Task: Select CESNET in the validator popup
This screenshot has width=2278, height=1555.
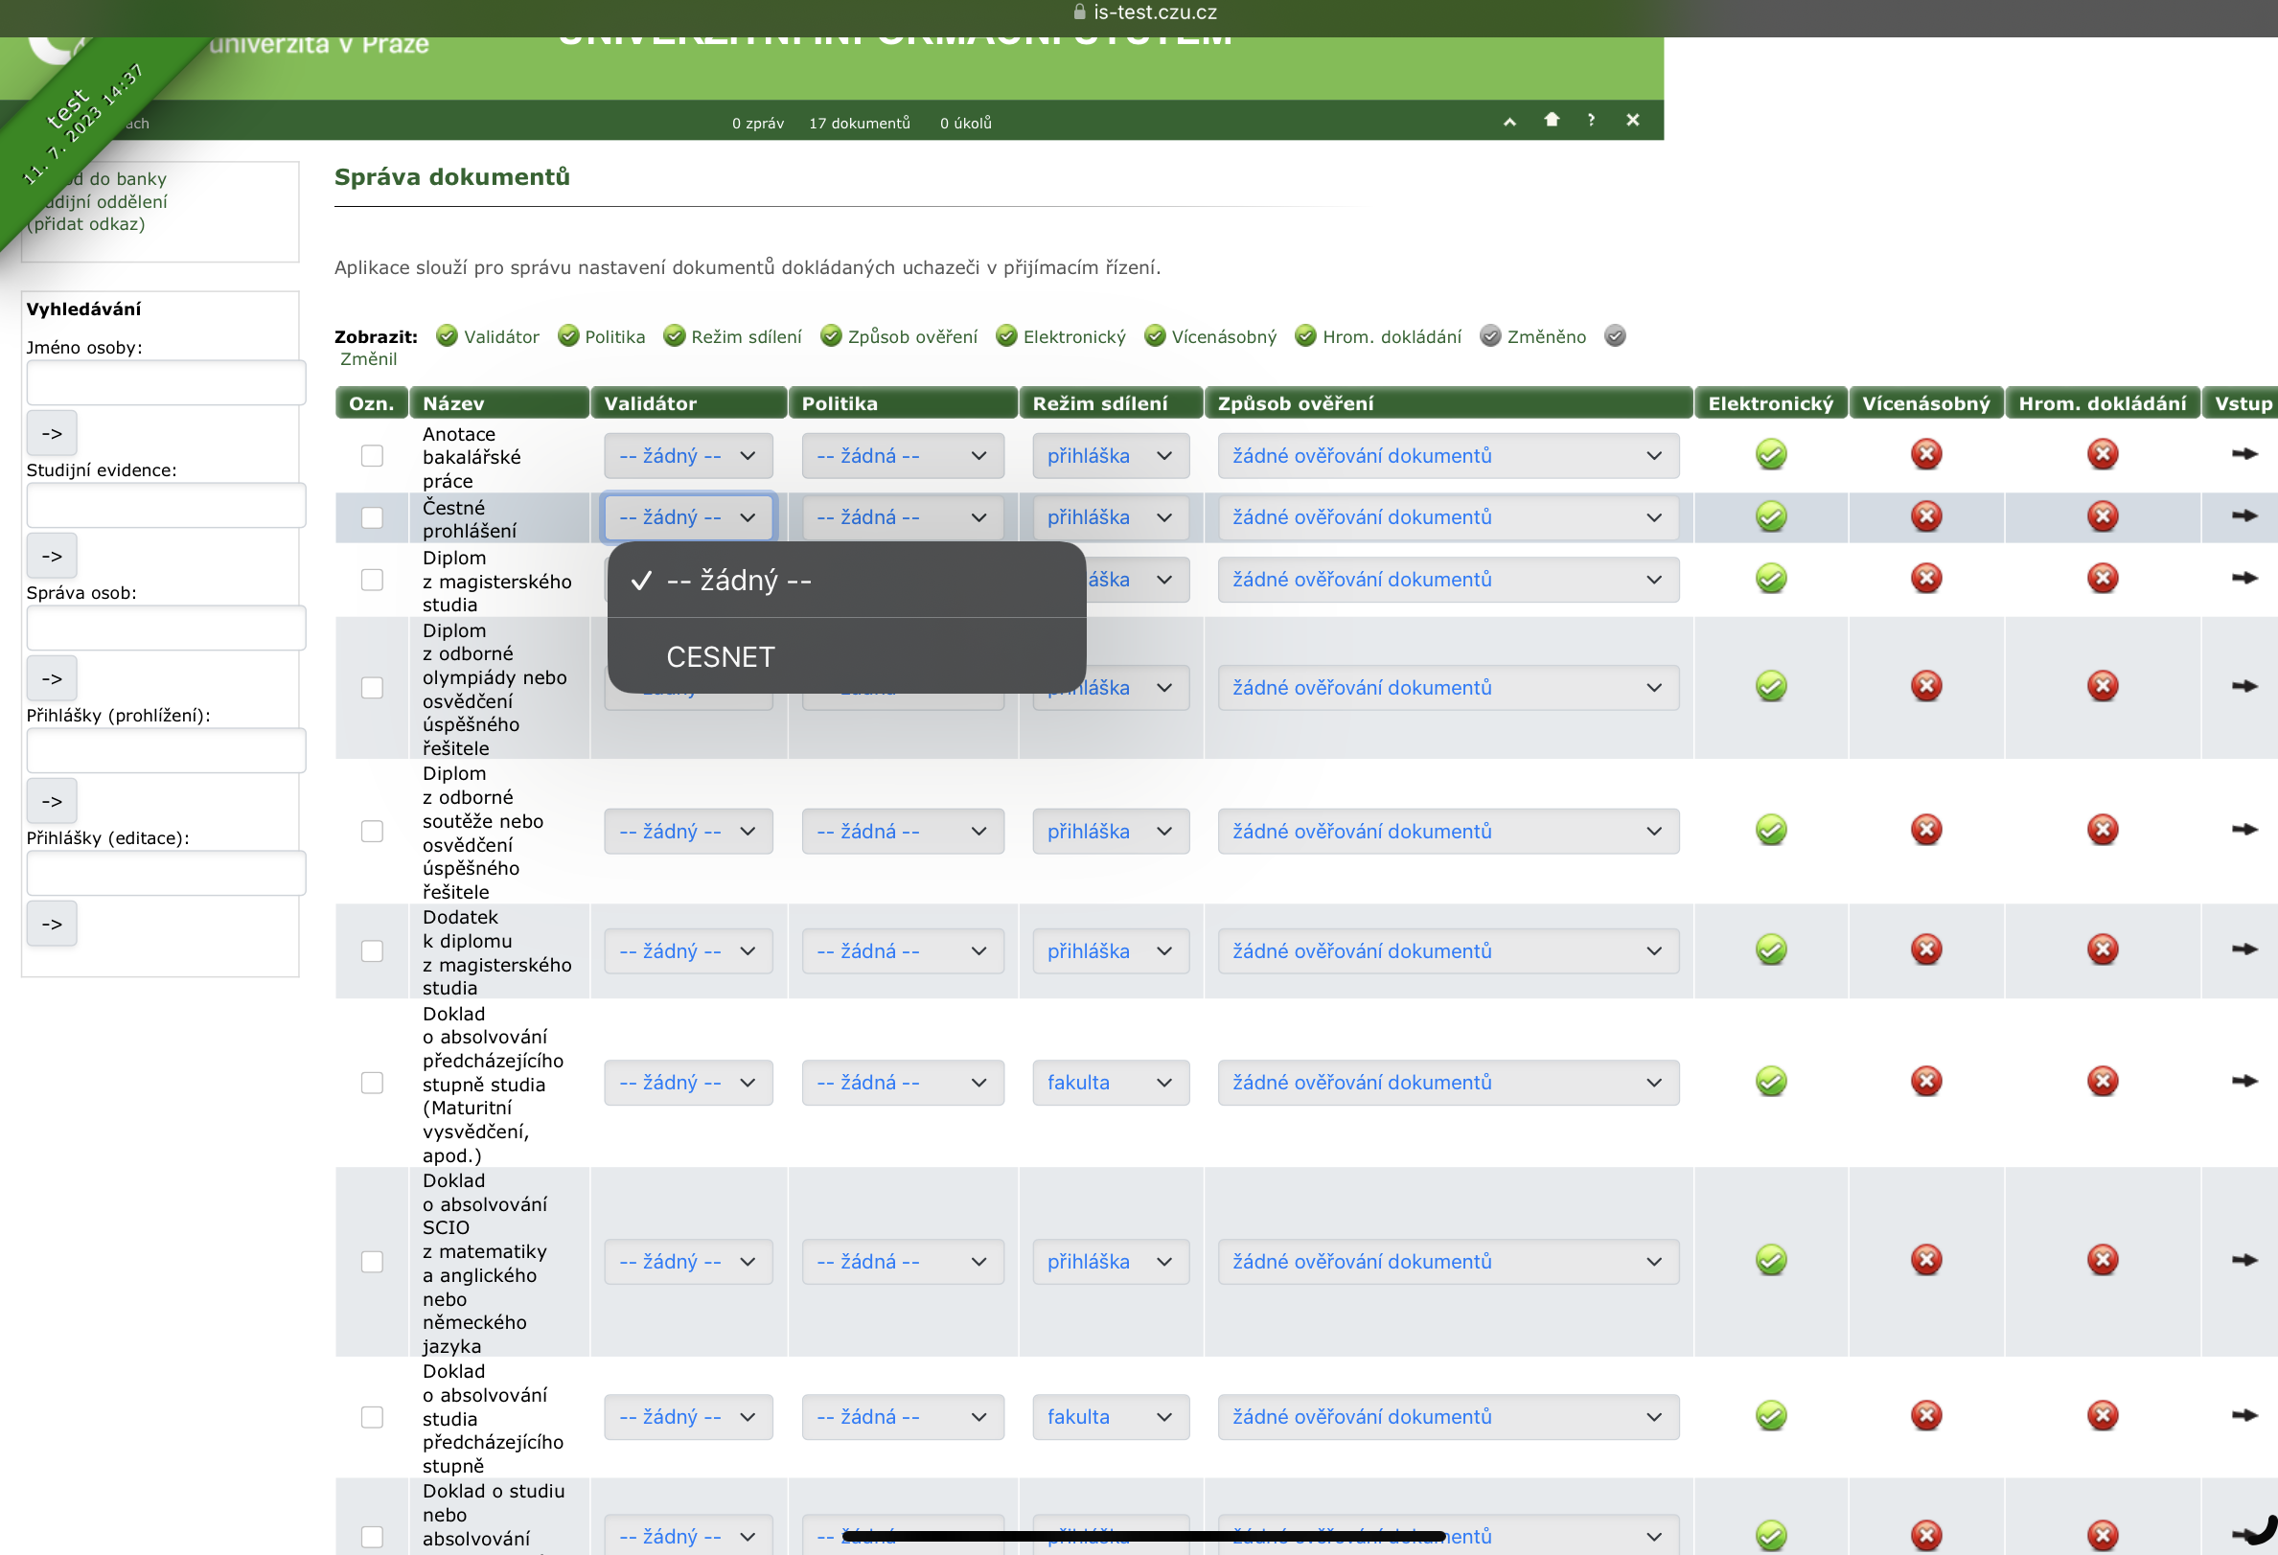Action: (x=721, y=656)
